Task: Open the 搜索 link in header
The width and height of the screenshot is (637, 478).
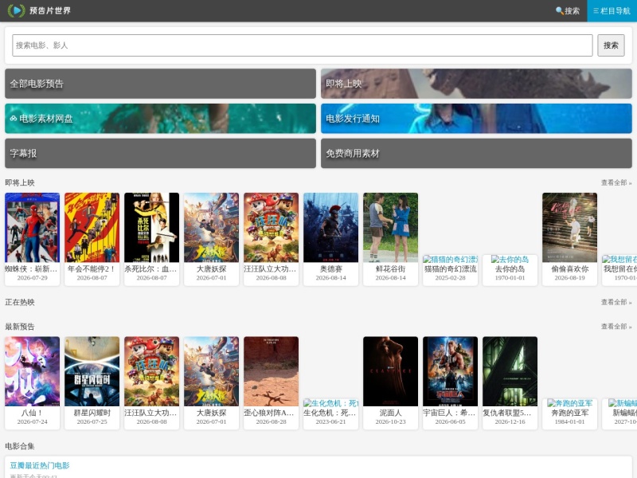Action: (568, 11)
